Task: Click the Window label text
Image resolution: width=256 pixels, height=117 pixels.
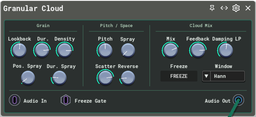Action: tap(223, 66)
